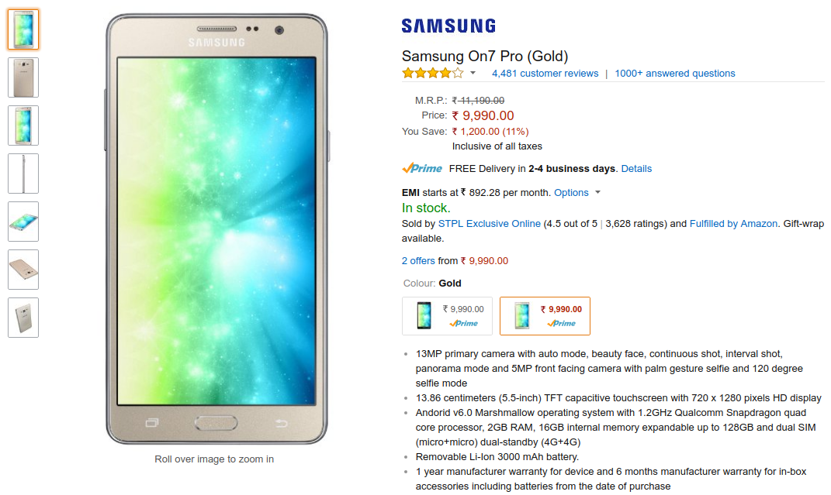Open delivery Details link
Screen dimensions: 831x495
click(636, 169)
